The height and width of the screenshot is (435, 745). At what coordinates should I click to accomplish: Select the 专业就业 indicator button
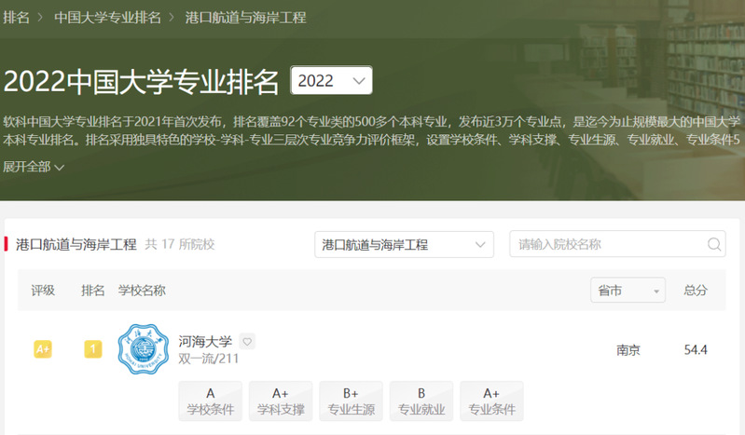(x=421, y=401)
